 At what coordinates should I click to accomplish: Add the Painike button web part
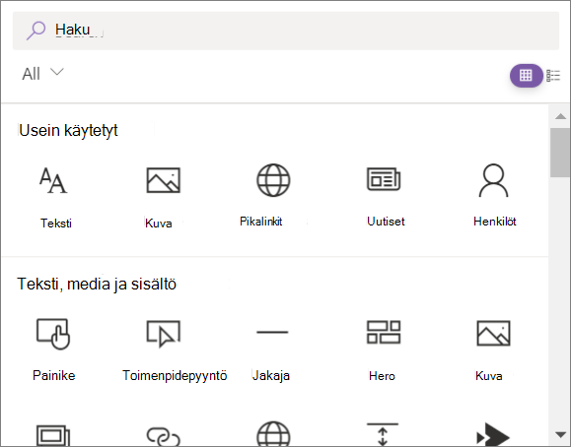(53, 334)
